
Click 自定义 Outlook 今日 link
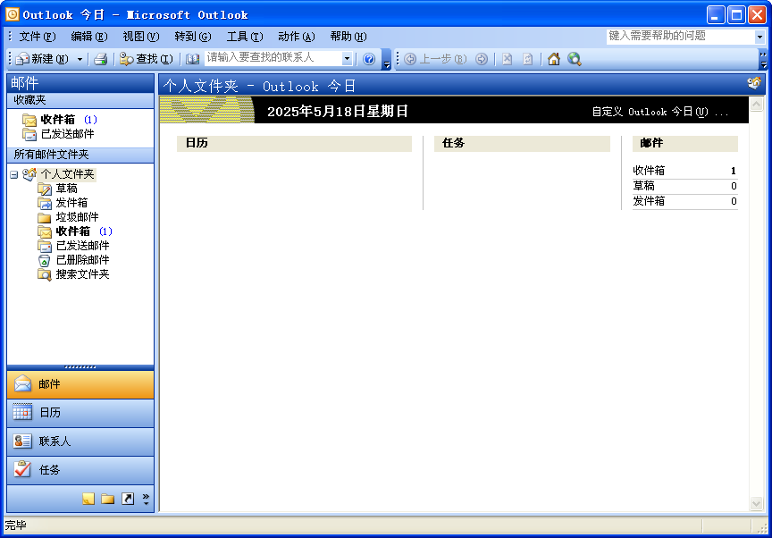click(x=659, y=113)
